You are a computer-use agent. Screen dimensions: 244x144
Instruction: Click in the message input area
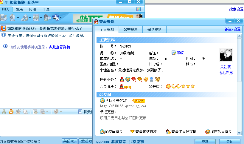coord(46,126)
